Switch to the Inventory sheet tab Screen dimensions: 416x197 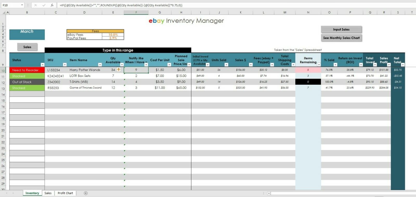point(32,193)
